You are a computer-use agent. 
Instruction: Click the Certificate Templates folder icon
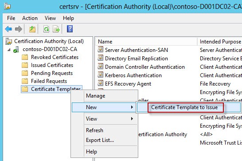[x=25, y=89]
